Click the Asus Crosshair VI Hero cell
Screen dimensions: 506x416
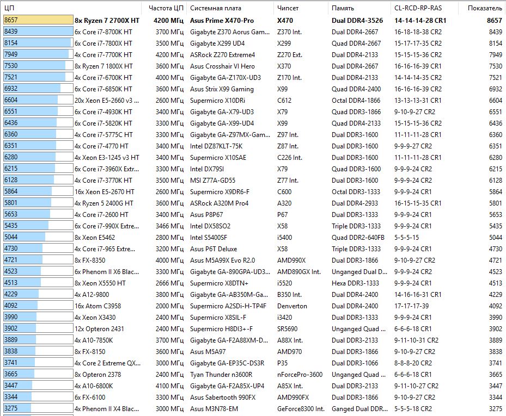[222, 66]
